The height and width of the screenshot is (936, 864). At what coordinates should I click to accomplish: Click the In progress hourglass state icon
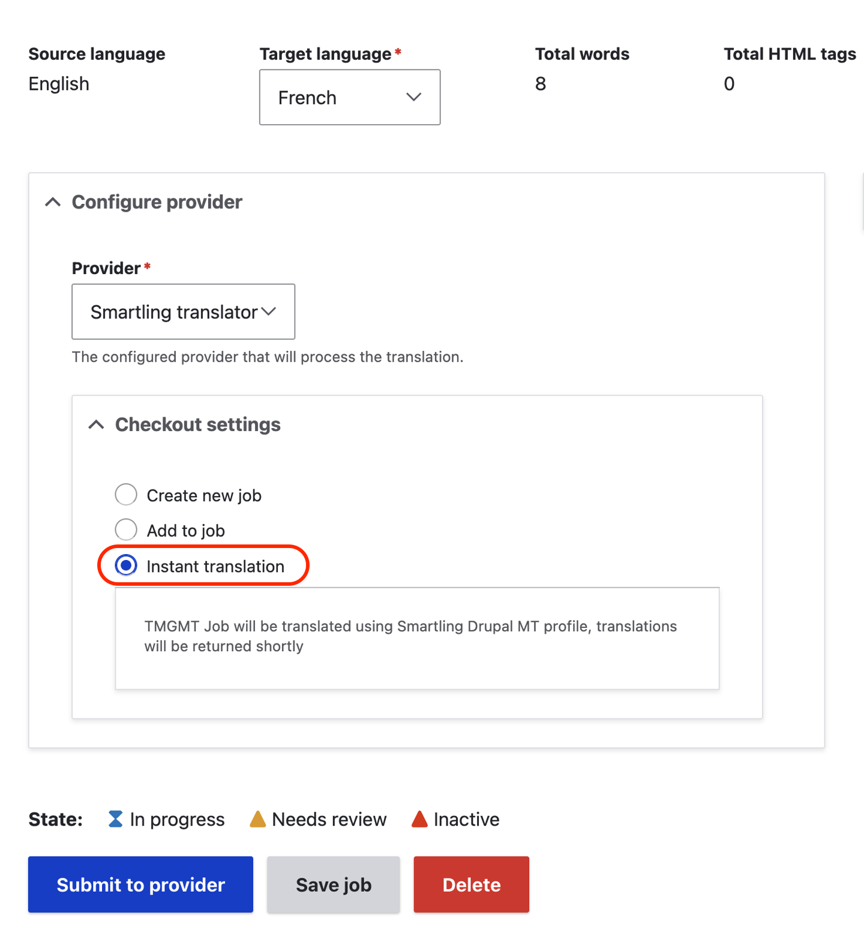coord(116,818)
